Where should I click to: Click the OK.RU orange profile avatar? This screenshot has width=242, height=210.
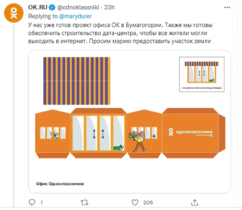[14, 13]
